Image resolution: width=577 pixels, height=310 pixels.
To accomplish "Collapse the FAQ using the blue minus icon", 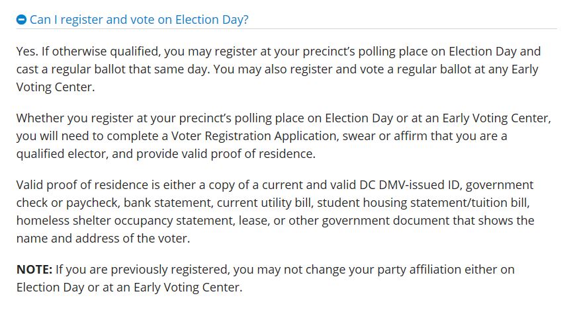I will (21, 19).
